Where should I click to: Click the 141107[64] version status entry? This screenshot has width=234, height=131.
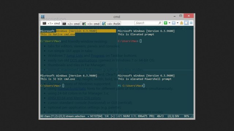click(x=95, y=116)
